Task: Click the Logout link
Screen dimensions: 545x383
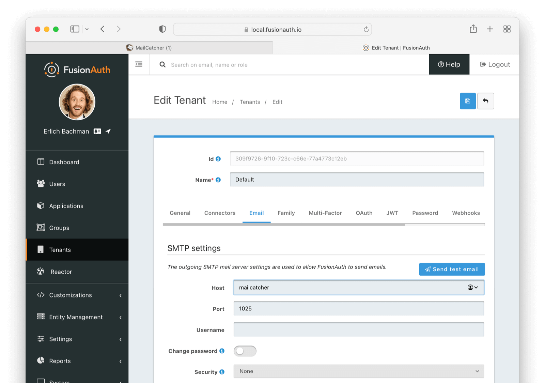Action: click(495, 64)
